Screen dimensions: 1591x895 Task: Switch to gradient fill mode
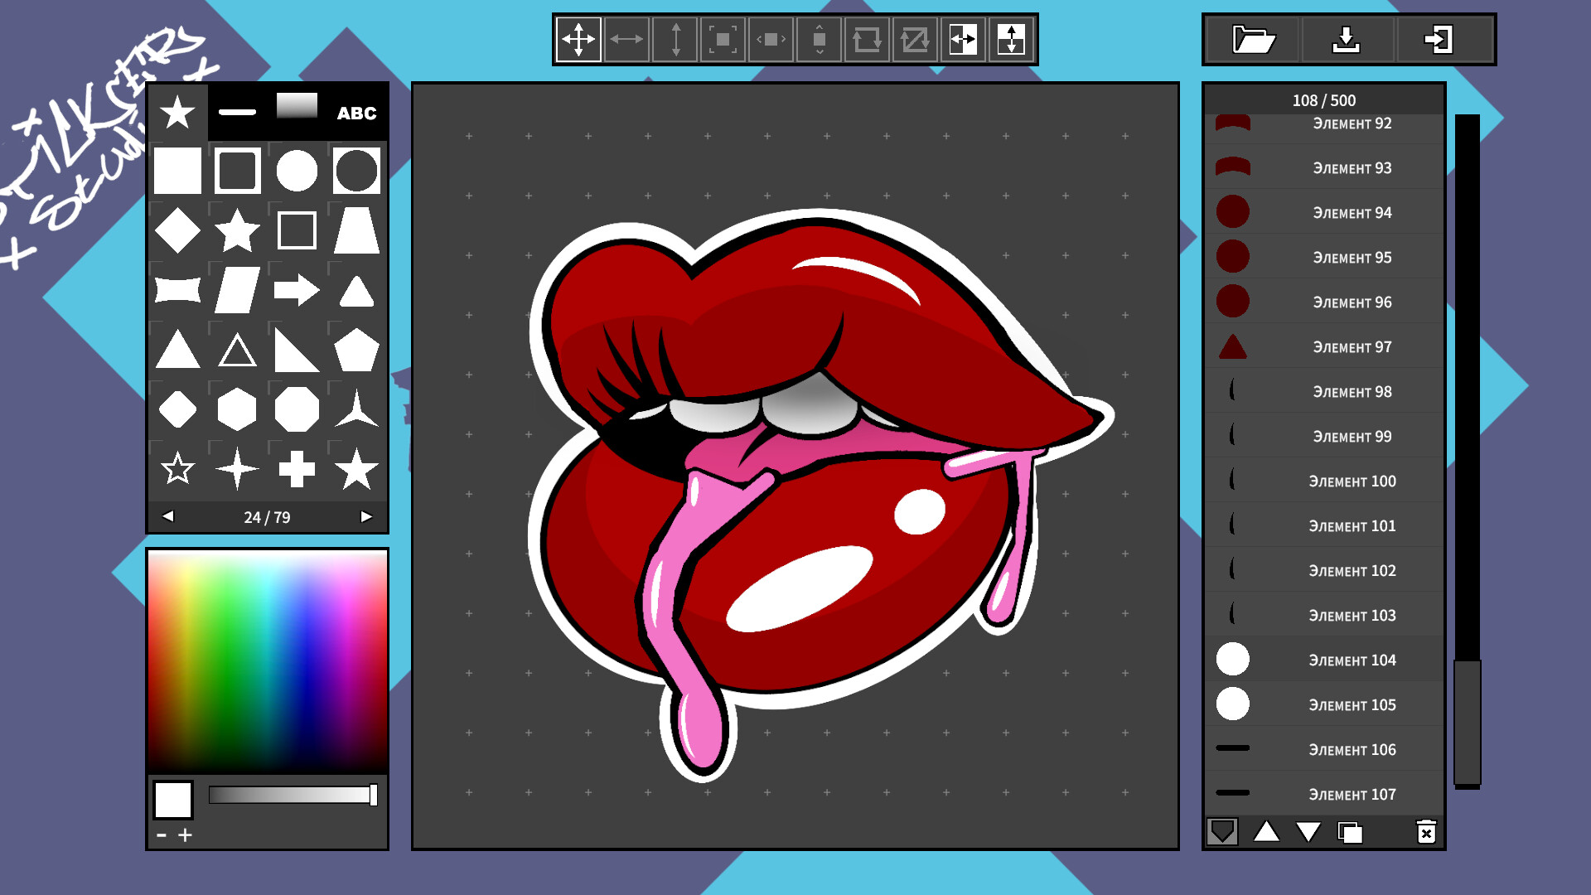click(296, 109)
